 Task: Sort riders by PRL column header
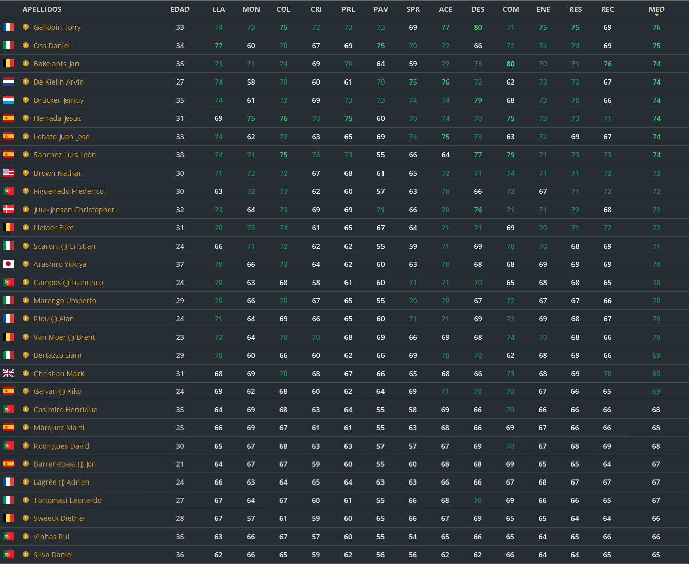point(349,9)
